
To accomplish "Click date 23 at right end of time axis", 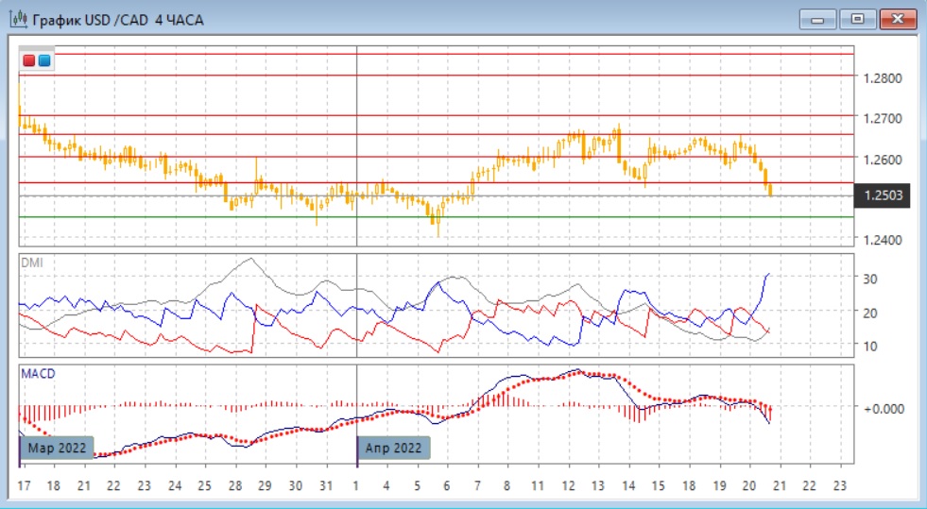I will [x=839, y=485].
